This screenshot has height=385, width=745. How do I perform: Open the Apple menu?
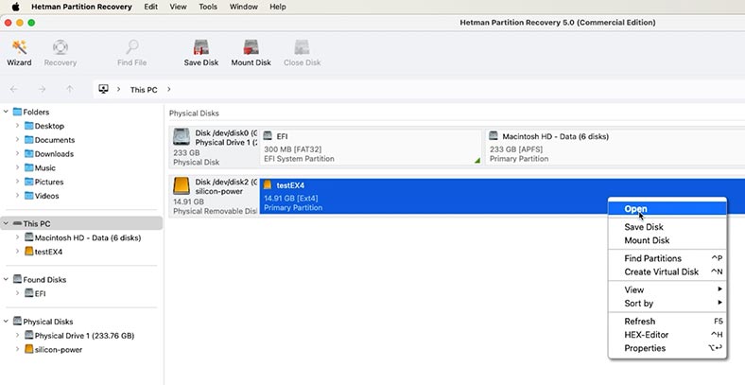[16, 7]
